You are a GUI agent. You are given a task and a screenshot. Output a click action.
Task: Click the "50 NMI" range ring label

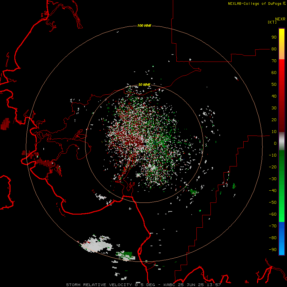pyautogui.click(x=144, y=85)
